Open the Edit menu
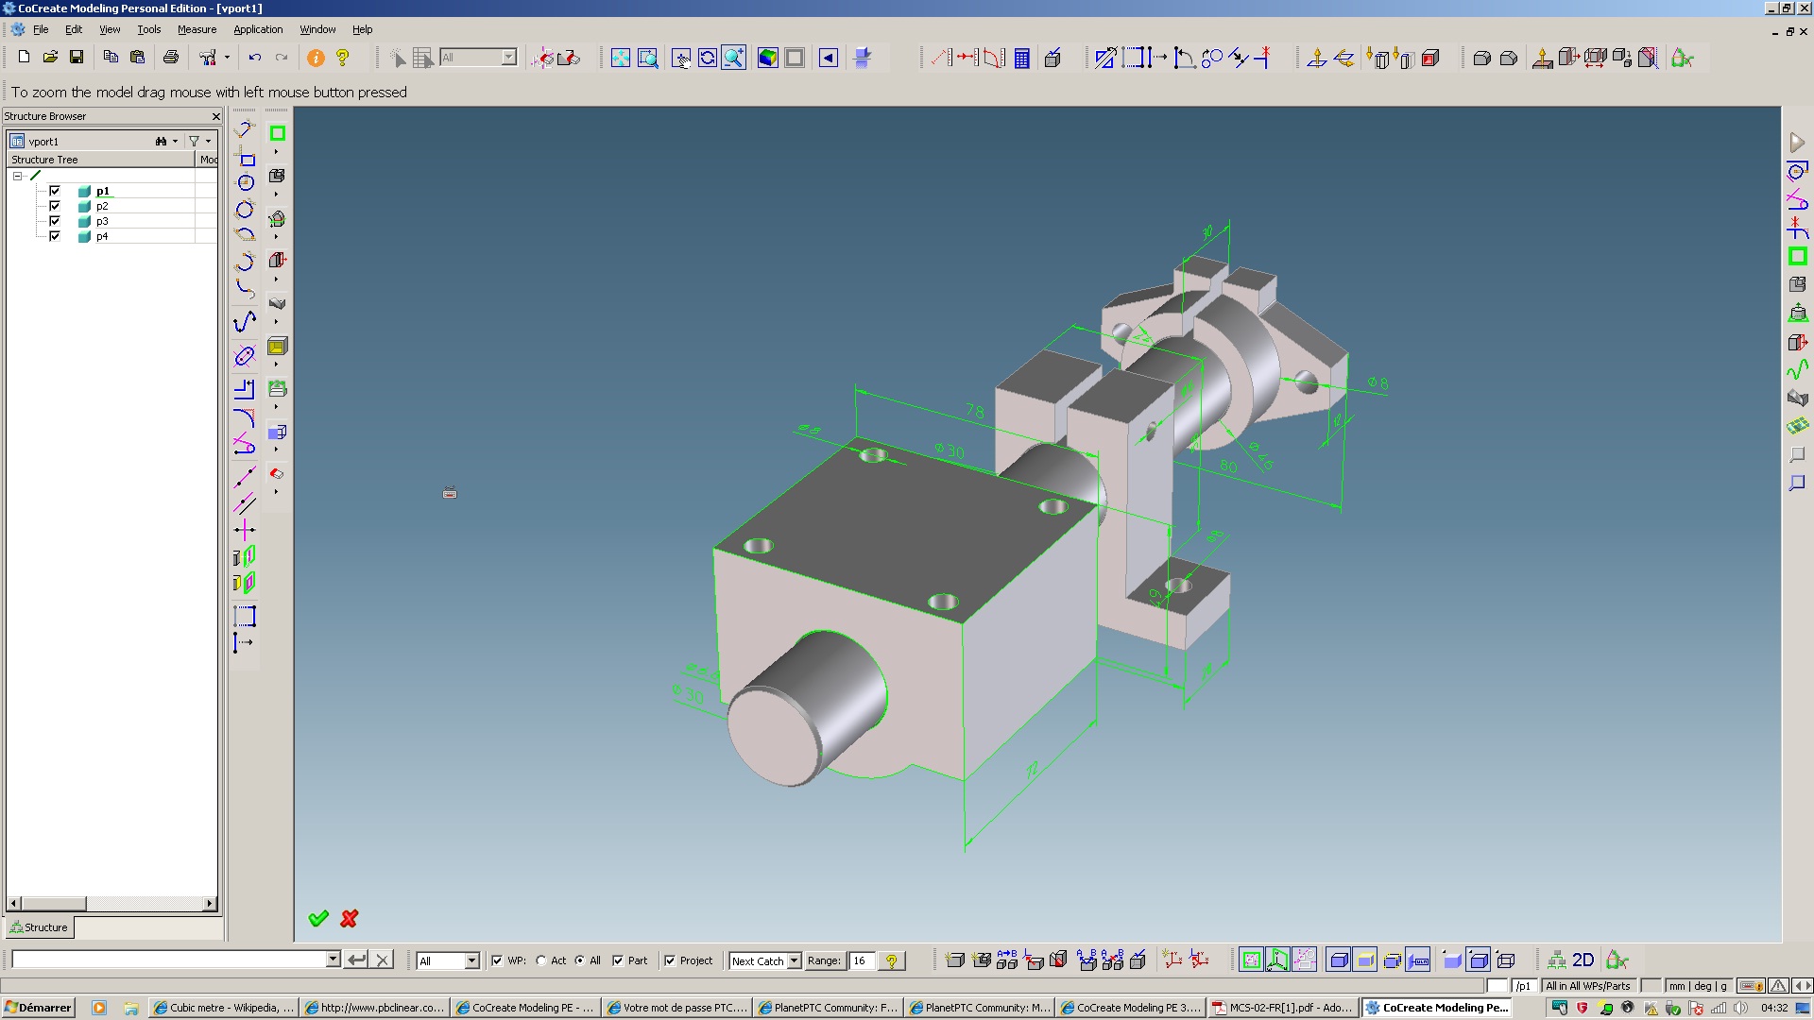This screenshot has width=1814, height=1020. (74, 29)
